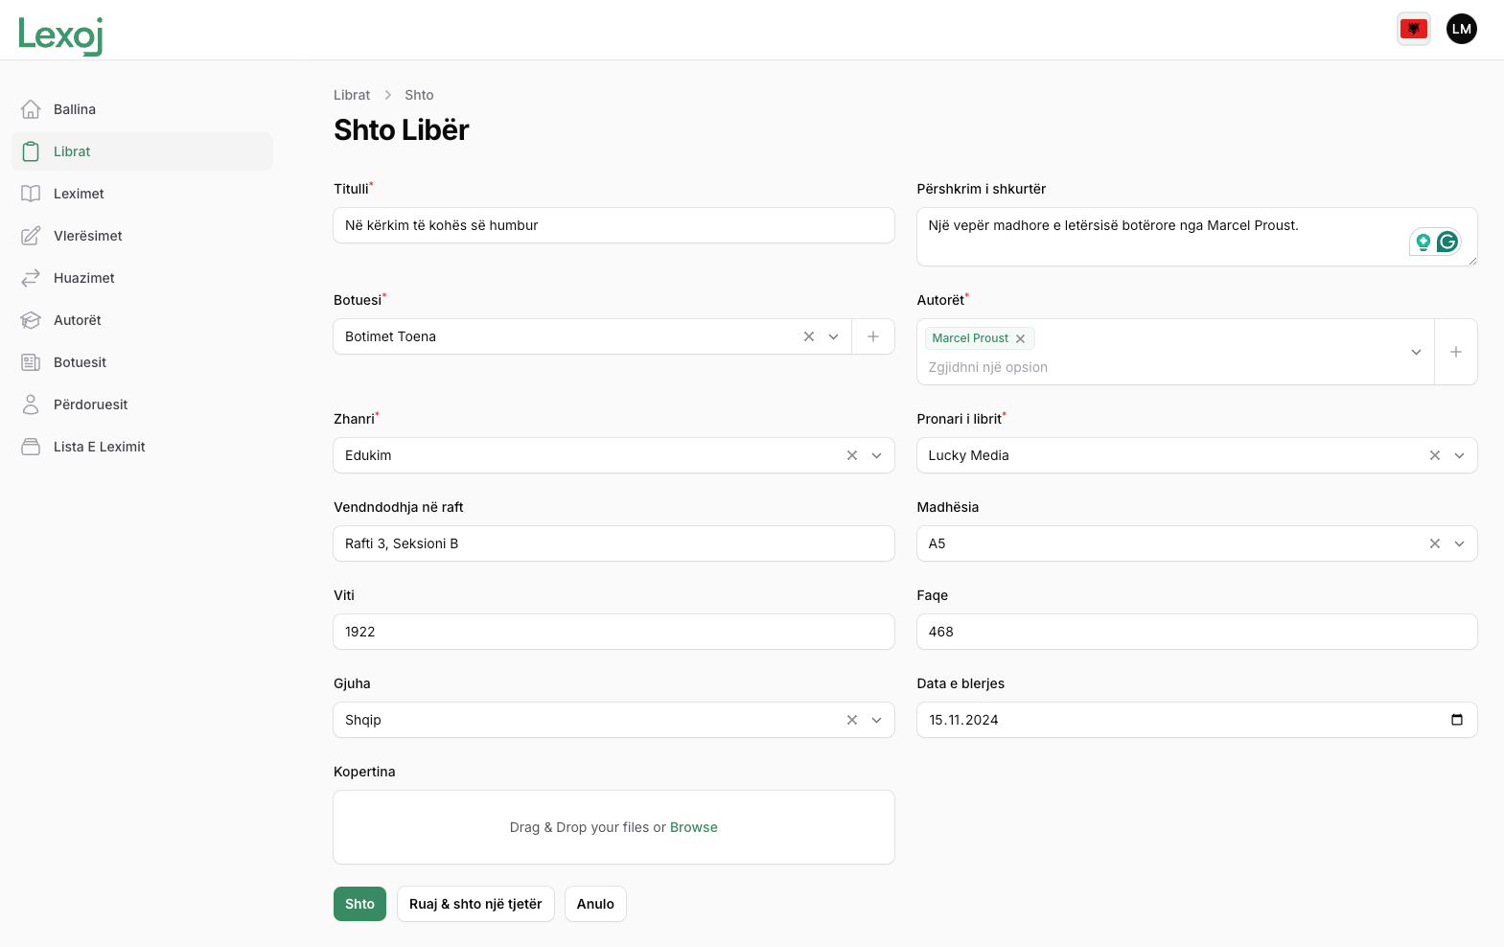Screen dimensions: 1504x947
Task: Remove the Marcel Proust author tag
Action: click(x=1021, y=338)
